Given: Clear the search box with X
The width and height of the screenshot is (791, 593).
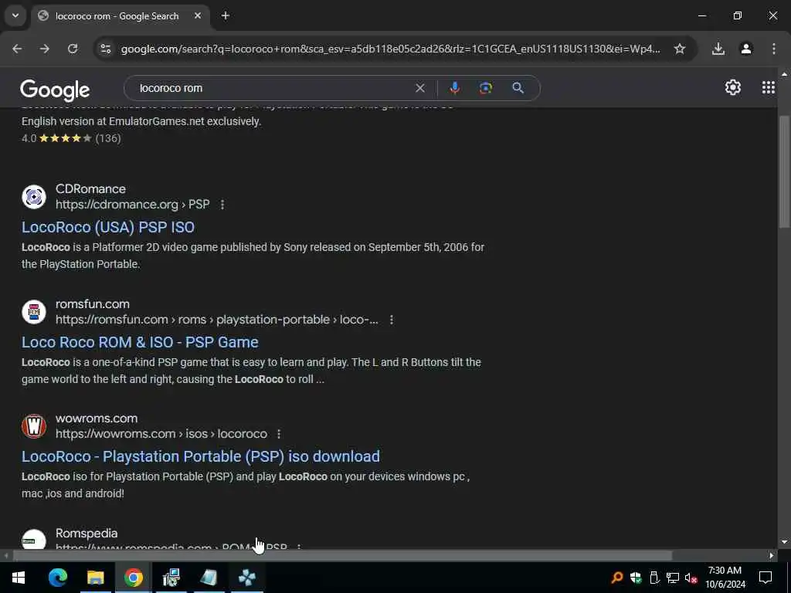Looking at the screenshot, I should click(419, 88).
